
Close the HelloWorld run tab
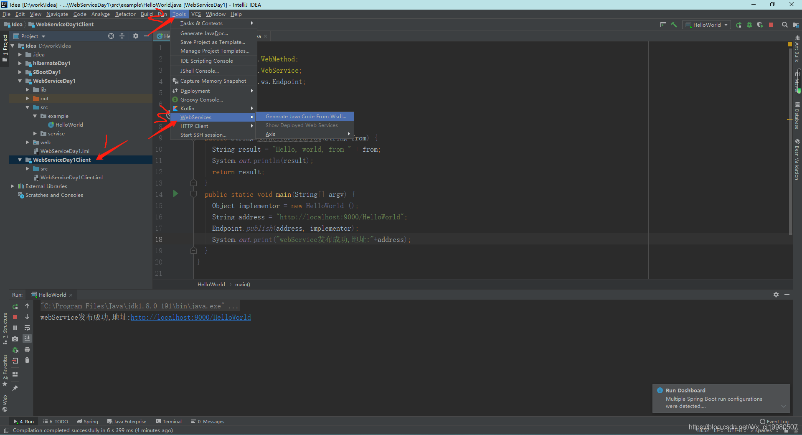[71, 295]
